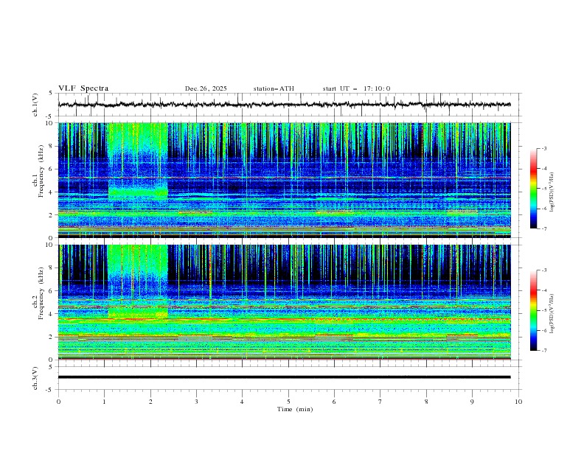Click the ch.2 spectrogram panel
The width and height of the screenshot is (584, 451).
pyautogui.click(x=284, y=302)
